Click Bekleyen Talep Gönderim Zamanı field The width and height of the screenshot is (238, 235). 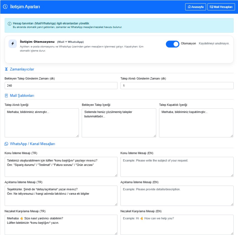(x=61, y=86)
